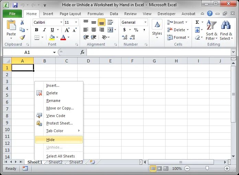
Task: Switch to the Sheet2 tab
Action: 56,162
